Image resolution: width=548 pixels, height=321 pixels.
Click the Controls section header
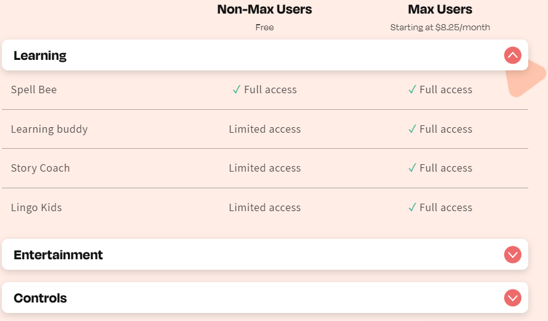pos(265,298)
